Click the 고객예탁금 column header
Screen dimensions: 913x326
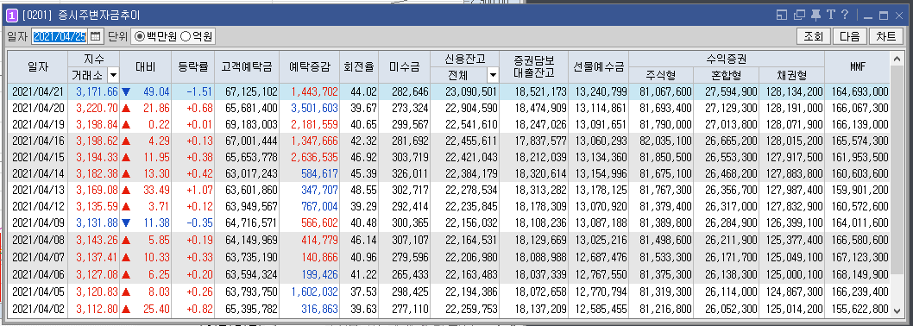[x=247, y=67]
